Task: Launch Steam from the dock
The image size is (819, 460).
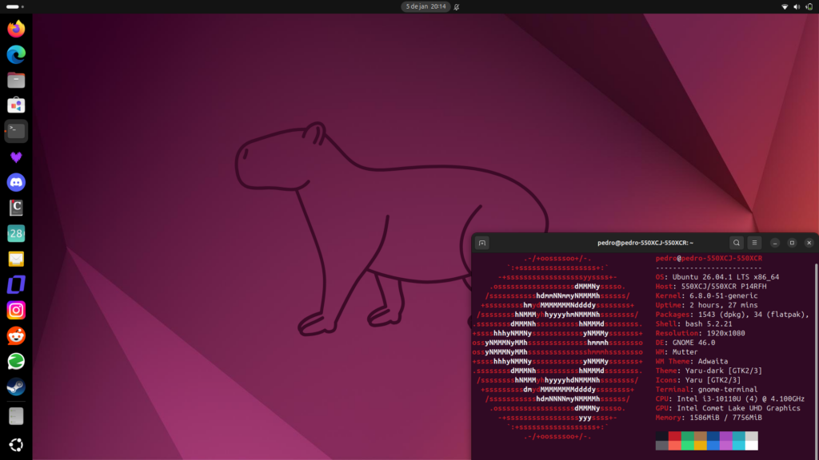Action: (16, 387)
